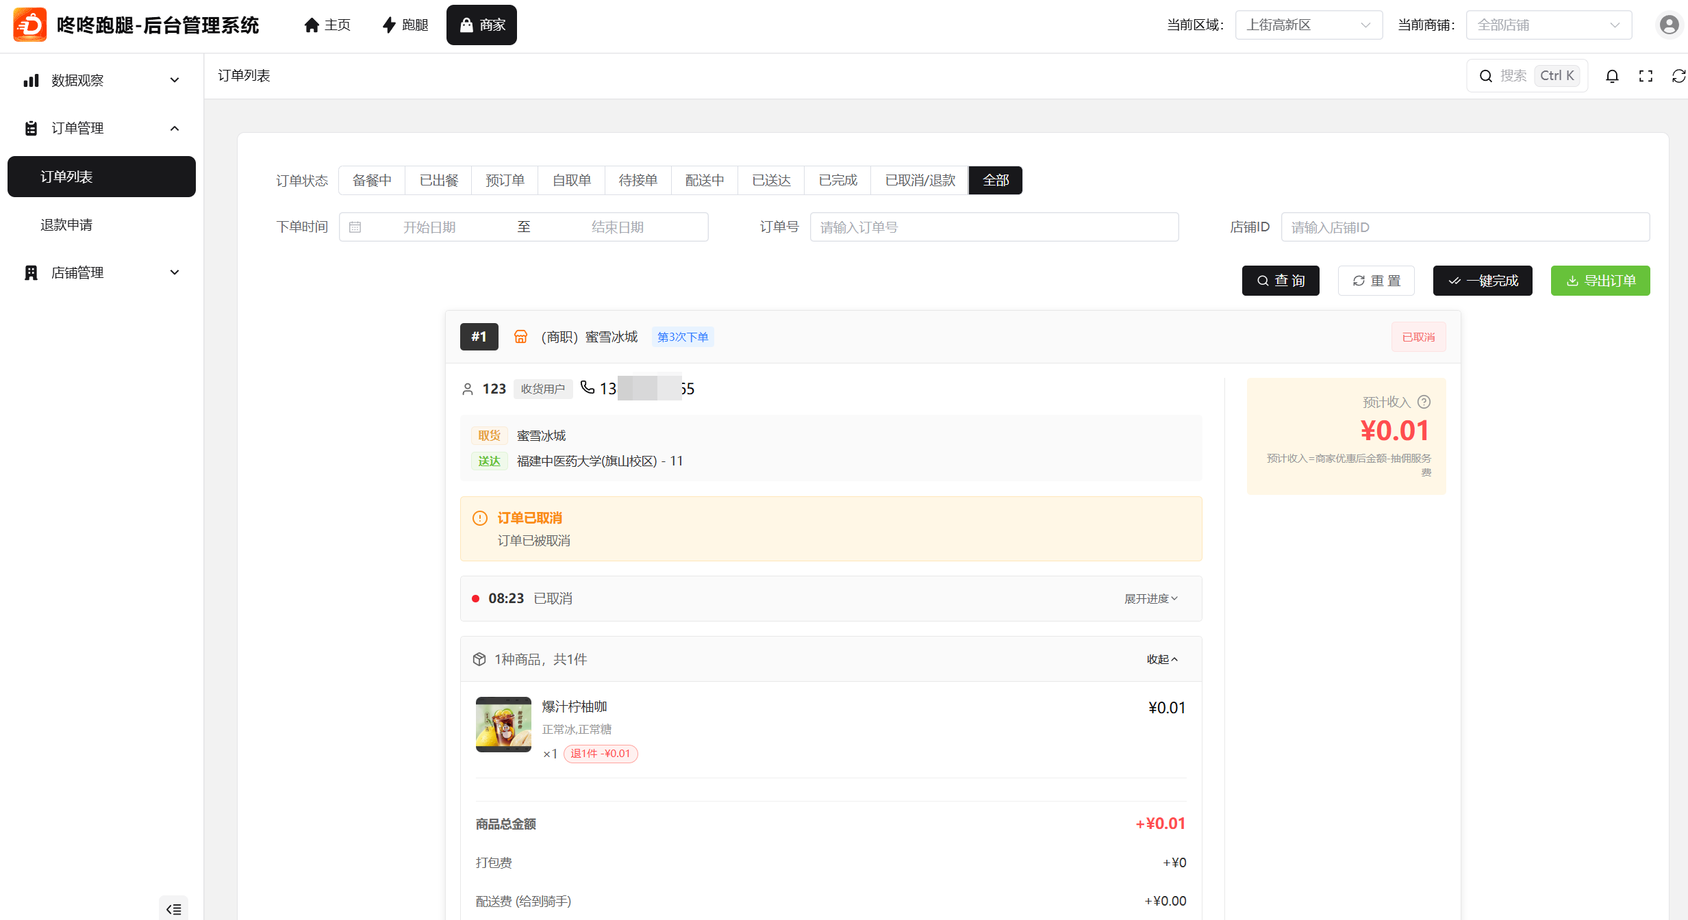Viewport: 1688px width, 920px height.
Task: Collapse the goods list with 收起
Action: [1162, 659]
